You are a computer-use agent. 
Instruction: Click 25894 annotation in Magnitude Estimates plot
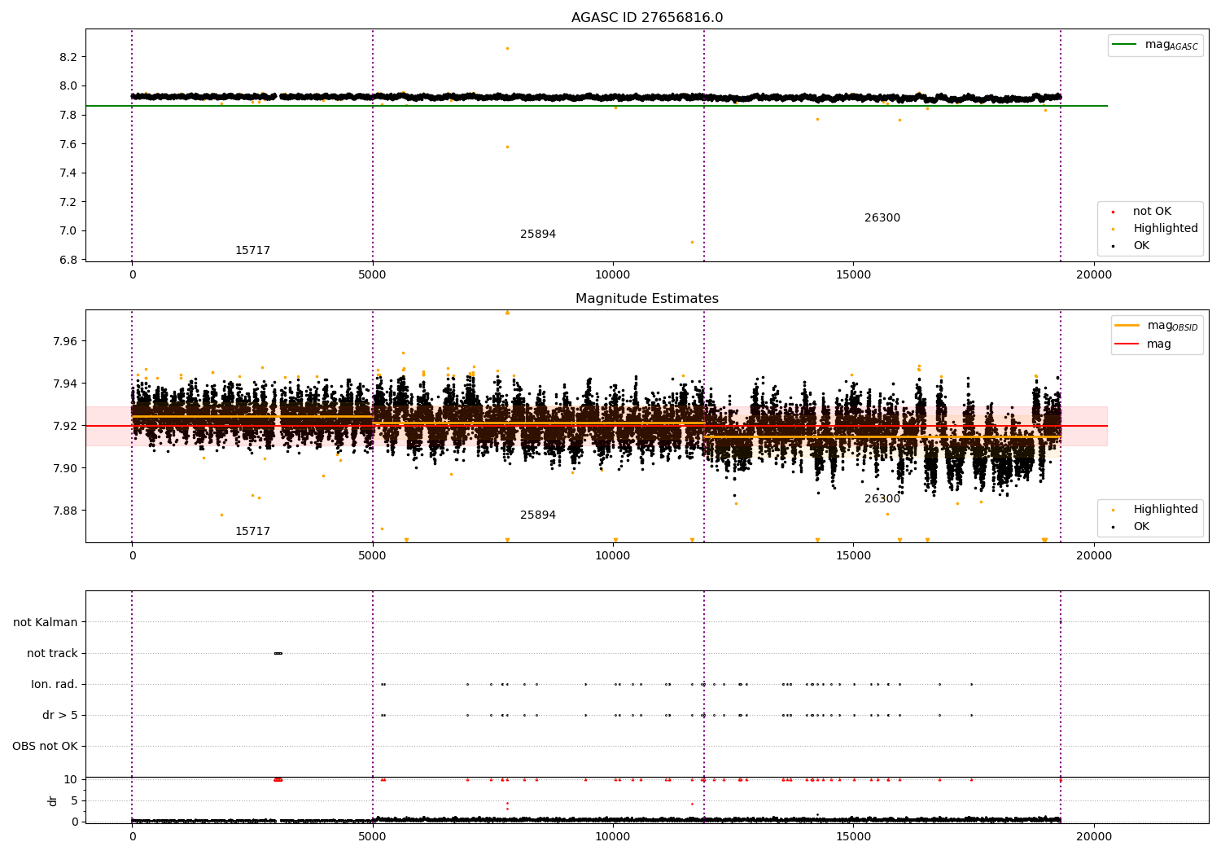point(538,515)
